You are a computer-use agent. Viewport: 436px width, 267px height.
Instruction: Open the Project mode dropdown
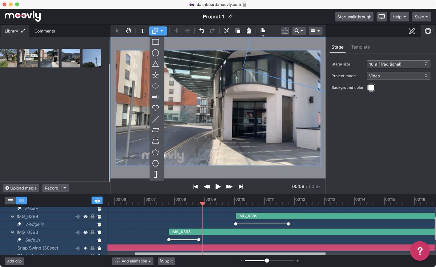click(398, 76)
